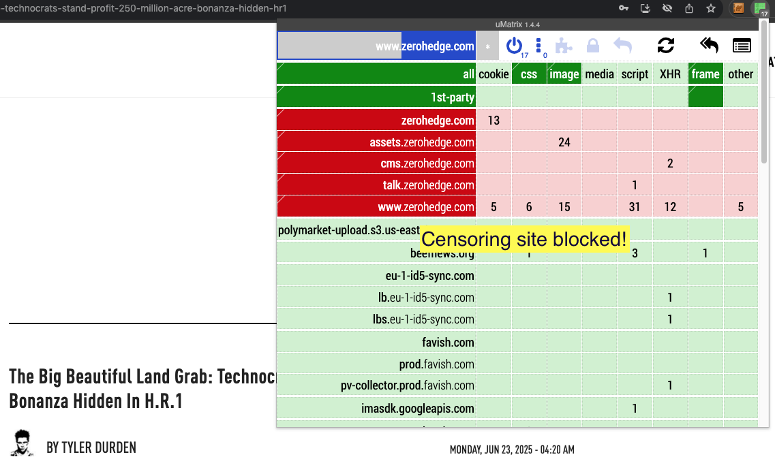
Task: Click pv-collector.prod.favish.com XHR cell showing 1
Action: click(670, 385)
